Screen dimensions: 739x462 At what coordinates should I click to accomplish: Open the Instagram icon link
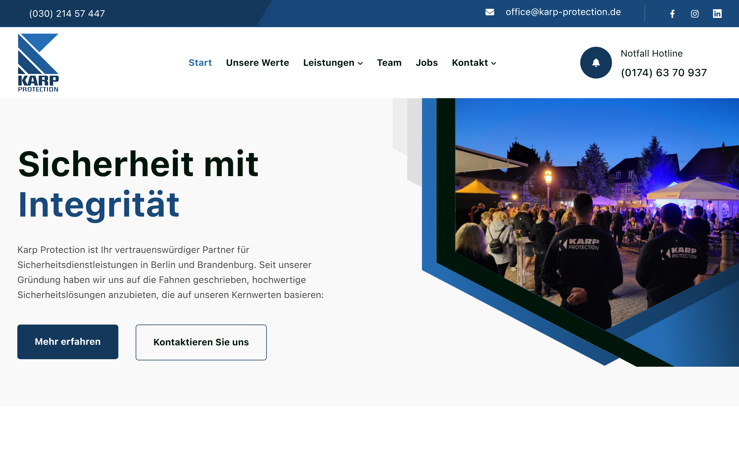tap(695, 14)
